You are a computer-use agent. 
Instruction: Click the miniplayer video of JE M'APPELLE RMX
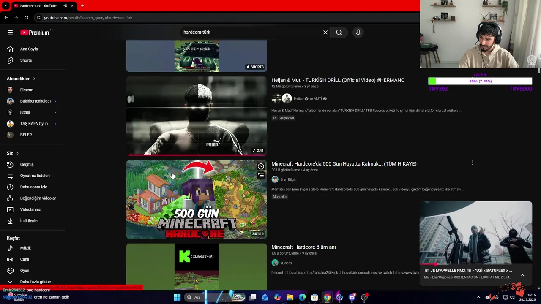click(476, 233)
